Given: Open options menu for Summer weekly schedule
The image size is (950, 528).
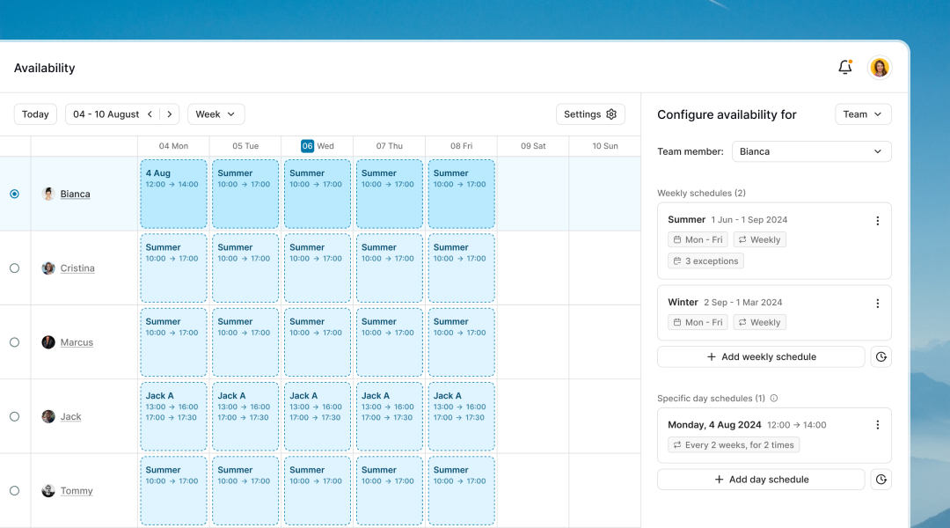Looking at the screenshot, I should coord(877,221).
